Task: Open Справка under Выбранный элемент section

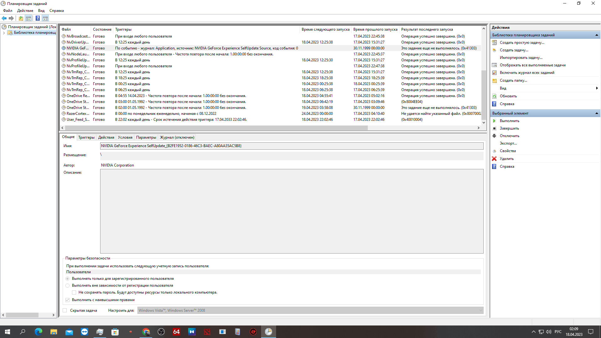Action: 507,166
